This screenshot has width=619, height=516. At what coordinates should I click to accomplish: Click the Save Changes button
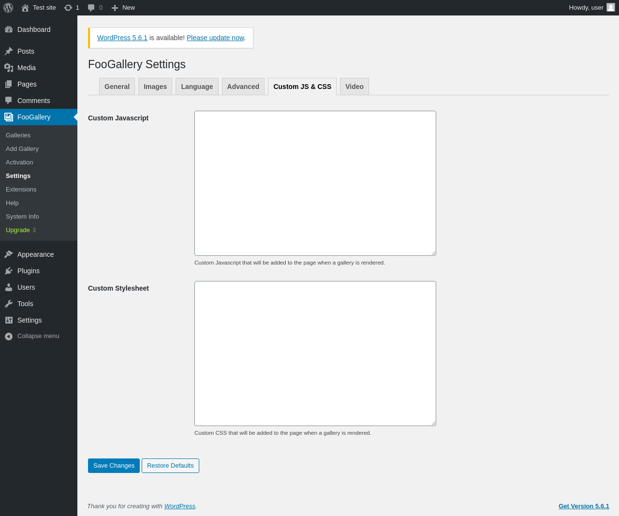[114, 466]
